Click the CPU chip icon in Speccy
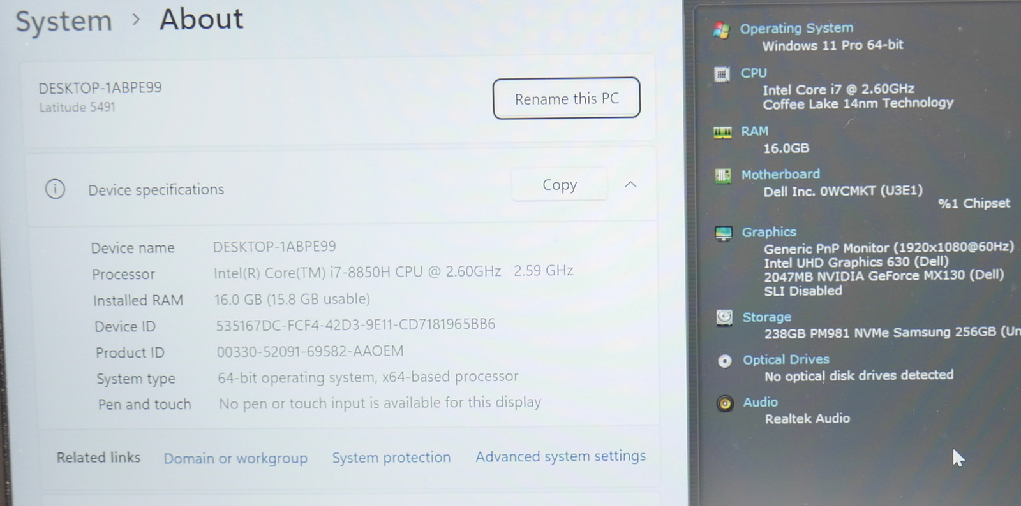This screenshot has height=506, width=1021. click(722, 75)
